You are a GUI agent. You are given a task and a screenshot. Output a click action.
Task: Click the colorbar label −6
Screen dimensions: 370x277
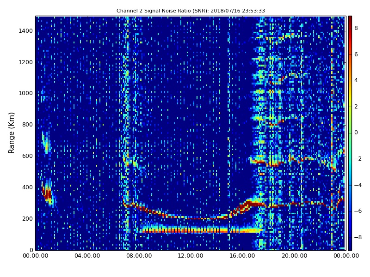coord(358,211)
